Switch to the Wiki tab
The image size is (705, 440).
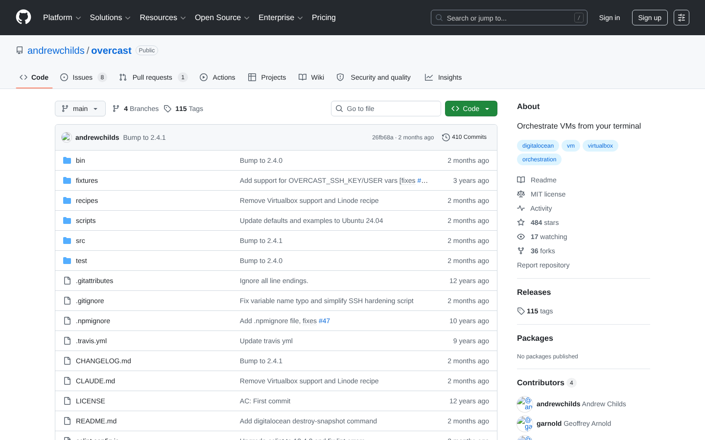(x=311, y=77)
